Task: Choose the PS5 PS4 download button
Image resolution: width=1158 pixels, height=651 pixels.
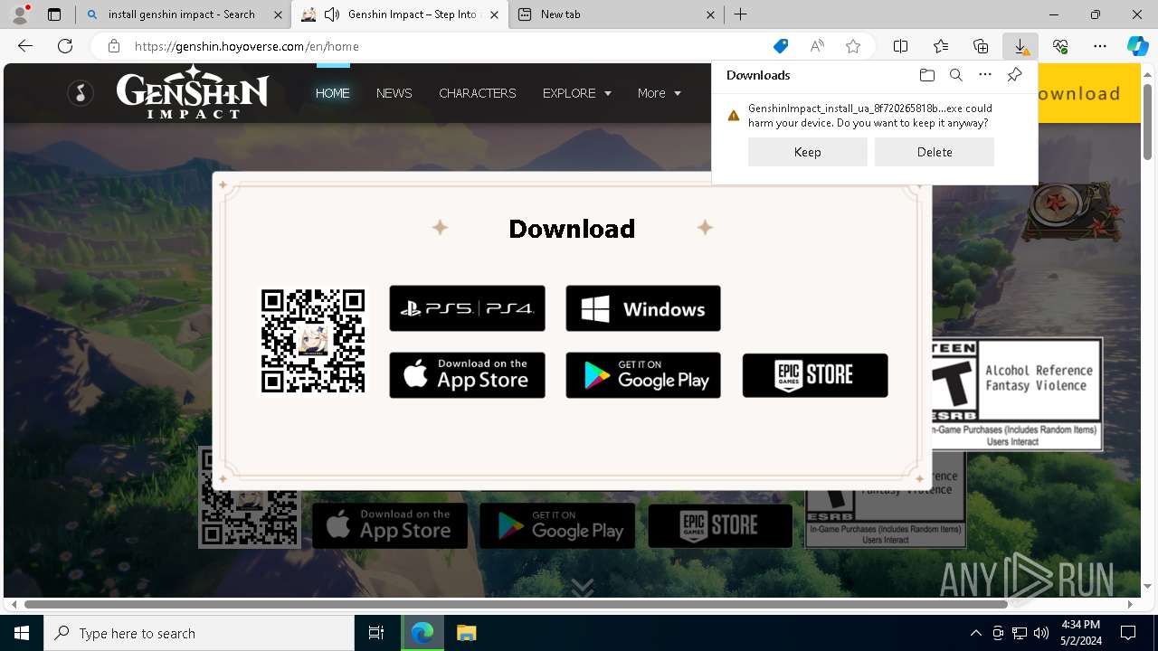Action: click(467, 308)
